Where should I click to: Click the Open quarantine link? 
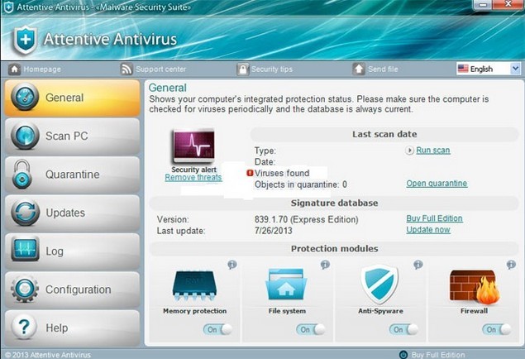click(437, 184)
